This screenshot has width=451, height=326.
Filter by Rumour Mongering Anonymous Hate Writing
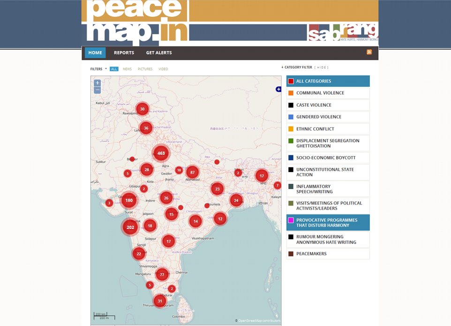(328, 239)
